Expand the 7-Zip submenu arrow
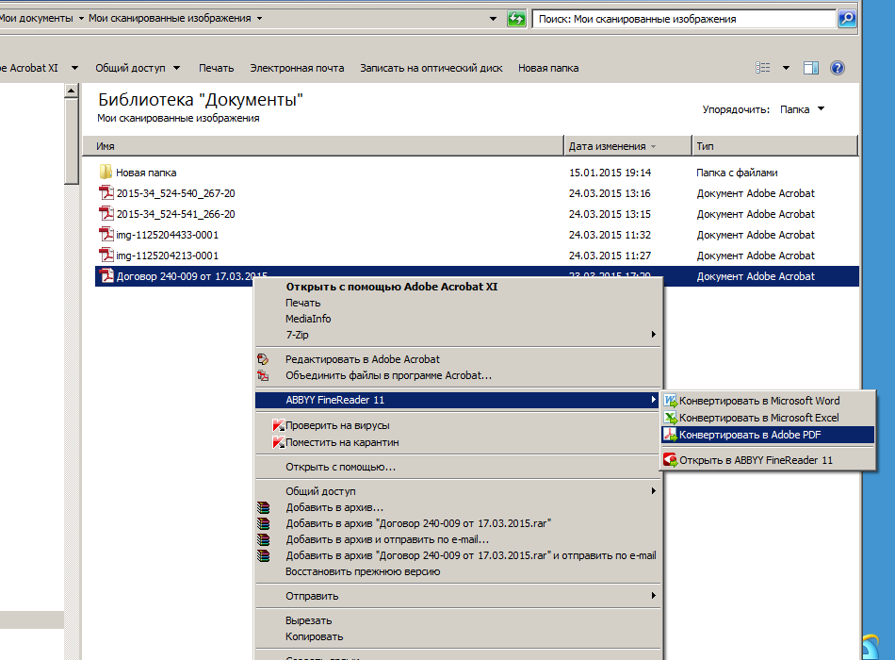This screenshot has width=895, height=660. click(654, 335)
